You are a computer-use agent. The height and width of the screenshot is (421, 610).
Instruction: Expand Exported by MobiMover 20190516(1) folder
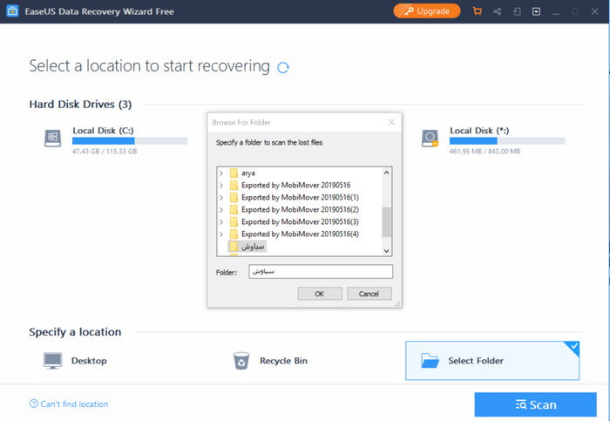tap(221, 198)
